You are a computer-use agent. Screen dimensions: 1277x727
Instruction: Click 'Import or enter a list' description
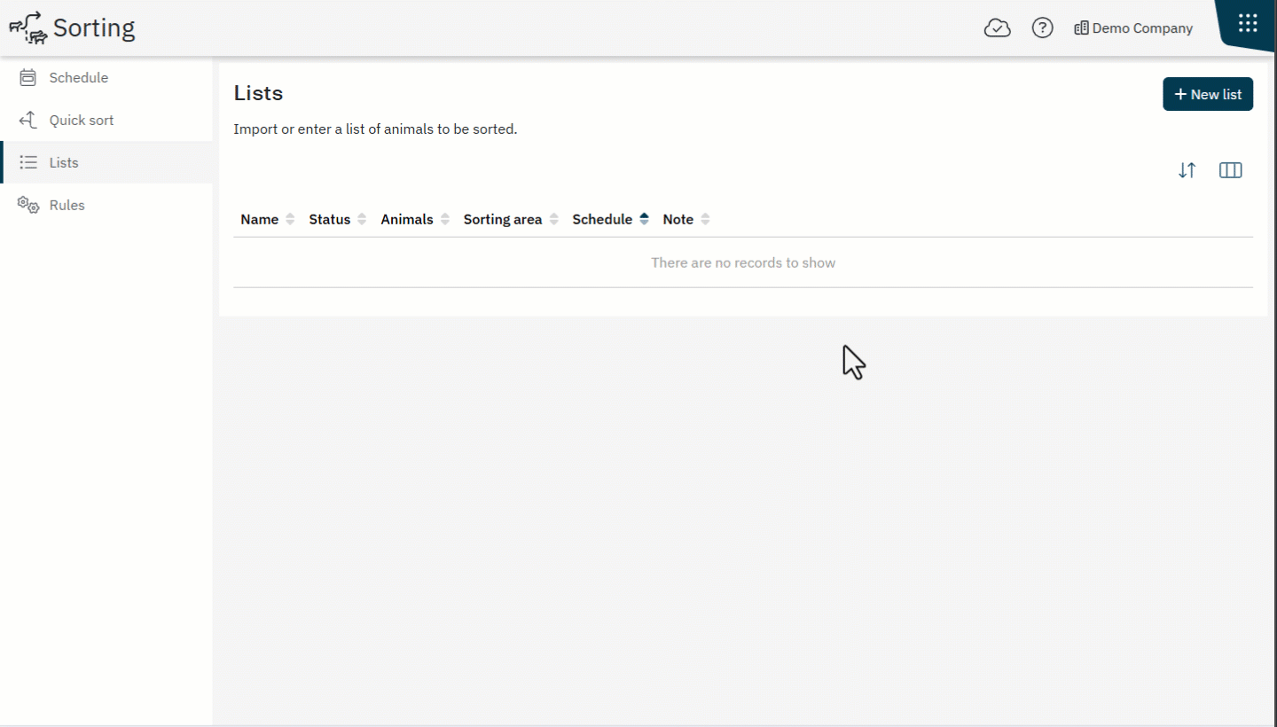pyautogui.click(x=375, y=129)
